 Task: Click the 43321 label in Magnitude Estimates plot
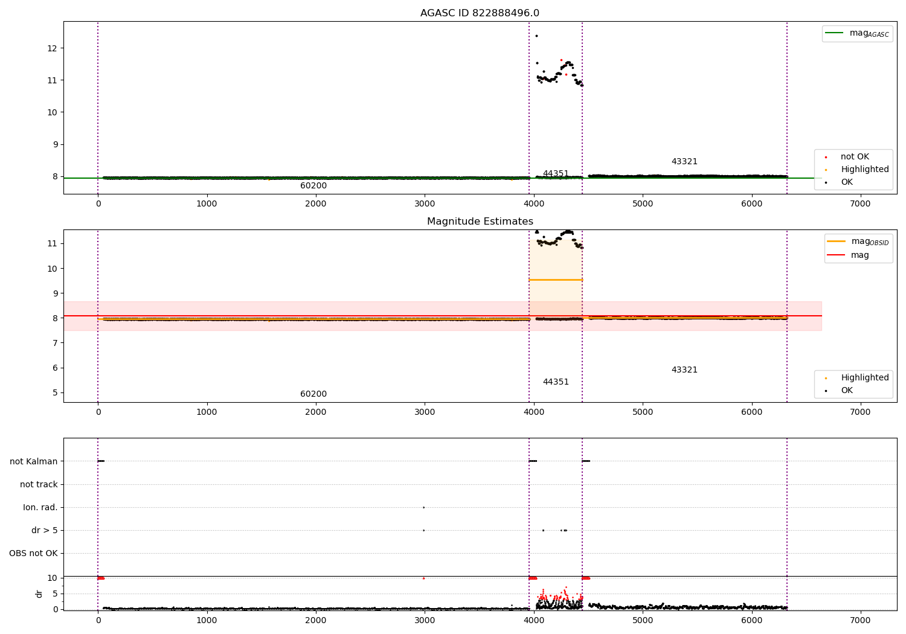pyautogui.click(x=684, y=370)
